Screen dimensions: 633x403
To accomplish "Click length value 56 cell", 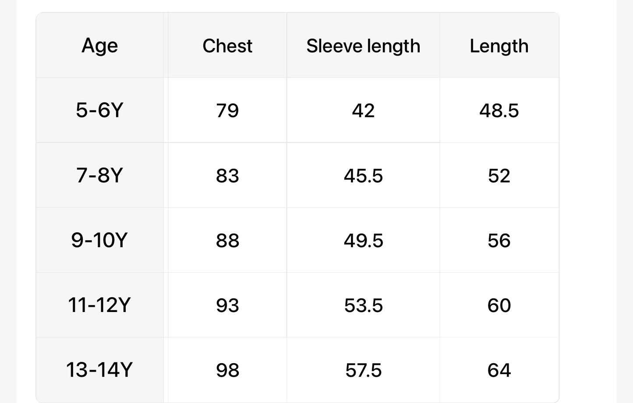I will 499,240.
